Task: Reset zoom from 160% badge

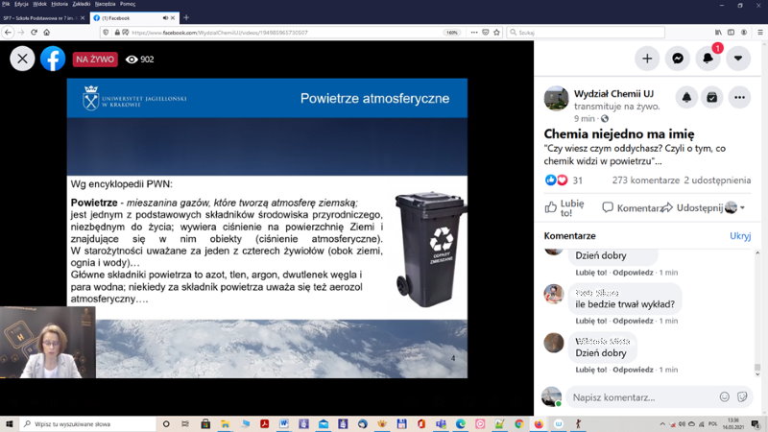Action: click(x=451, y=33)
